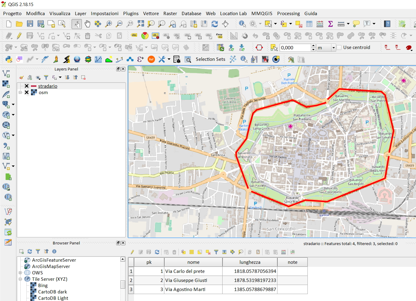Toggle visibility of osm layer

[27, 93]
